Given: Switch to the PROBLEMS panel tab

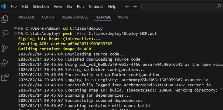Looking at the screenshot, I should [x=27, y=17].
